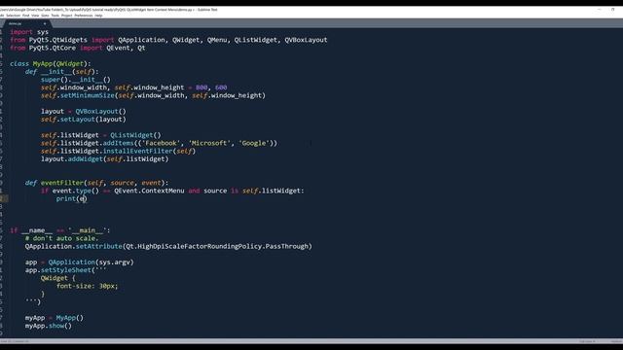
Task: Click the "import sys" line
Action: pos(29,32)
